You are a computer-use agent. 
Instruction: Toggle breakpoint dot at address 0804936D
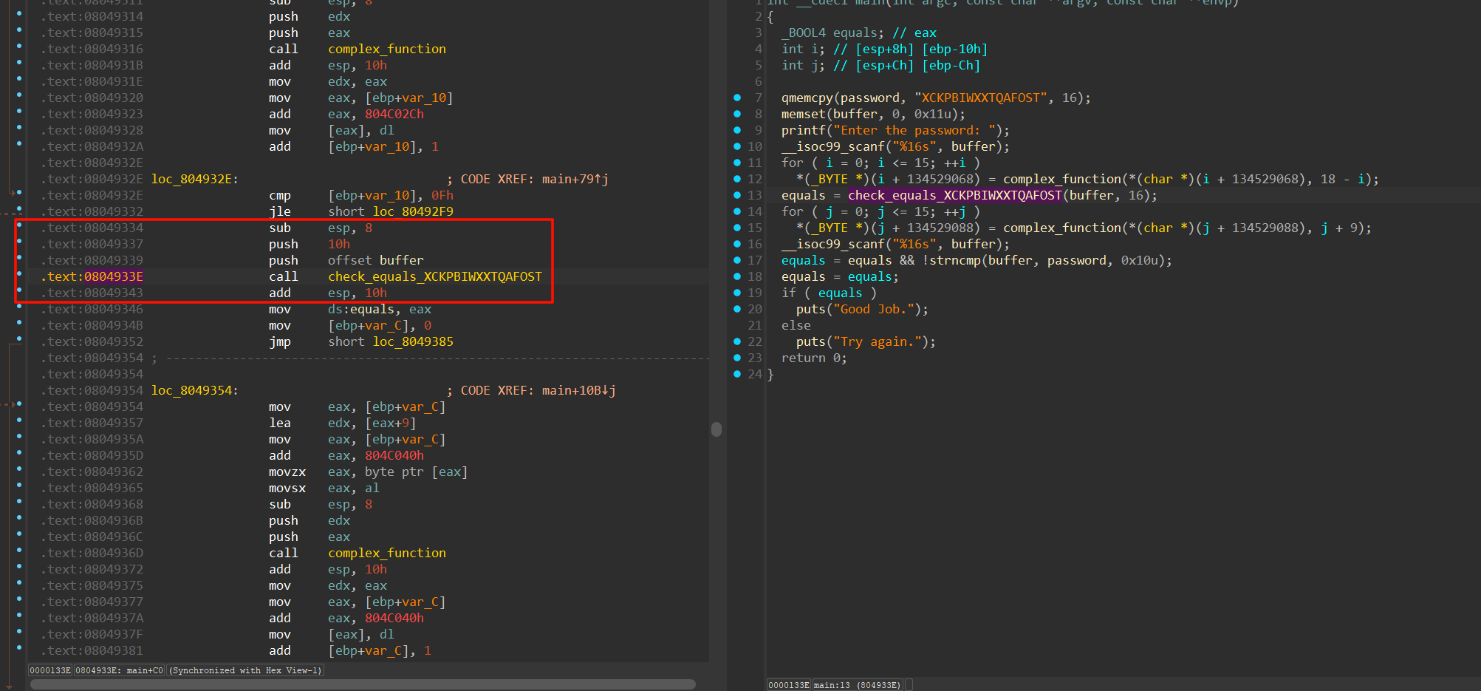click(x=19, y=551)
